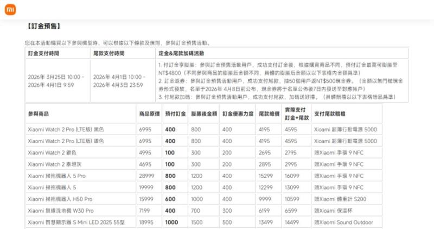The image size is (434, 229).
Task: Select rule 1 about 付訂金享膨脹
Action: click(278, 69)
